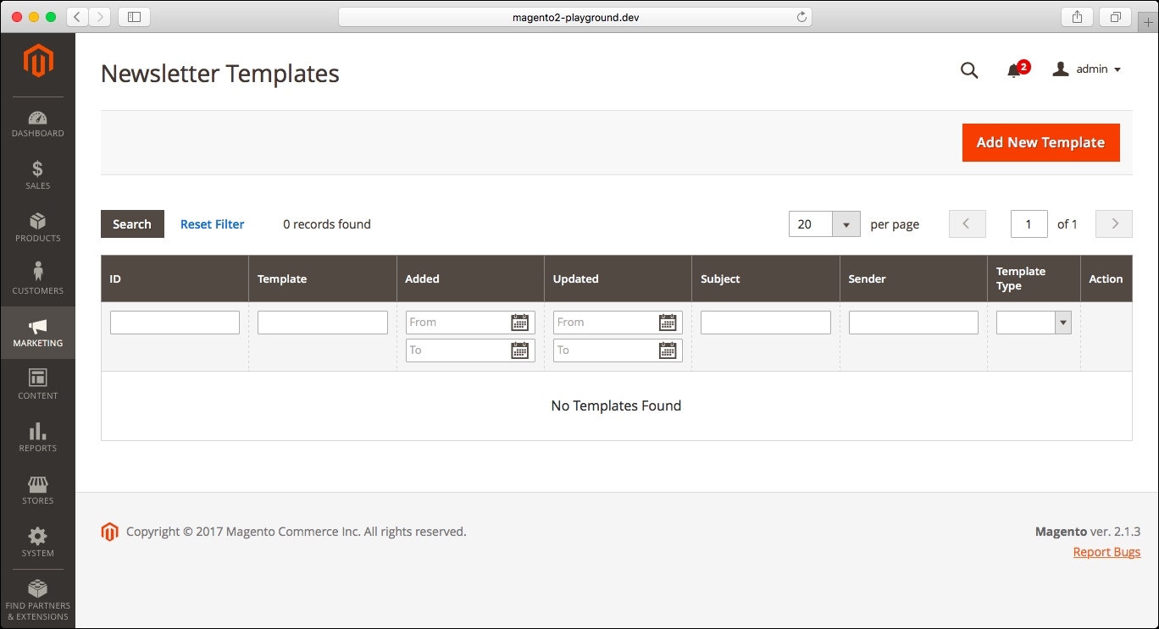Focus the Sender filter field

913,323
